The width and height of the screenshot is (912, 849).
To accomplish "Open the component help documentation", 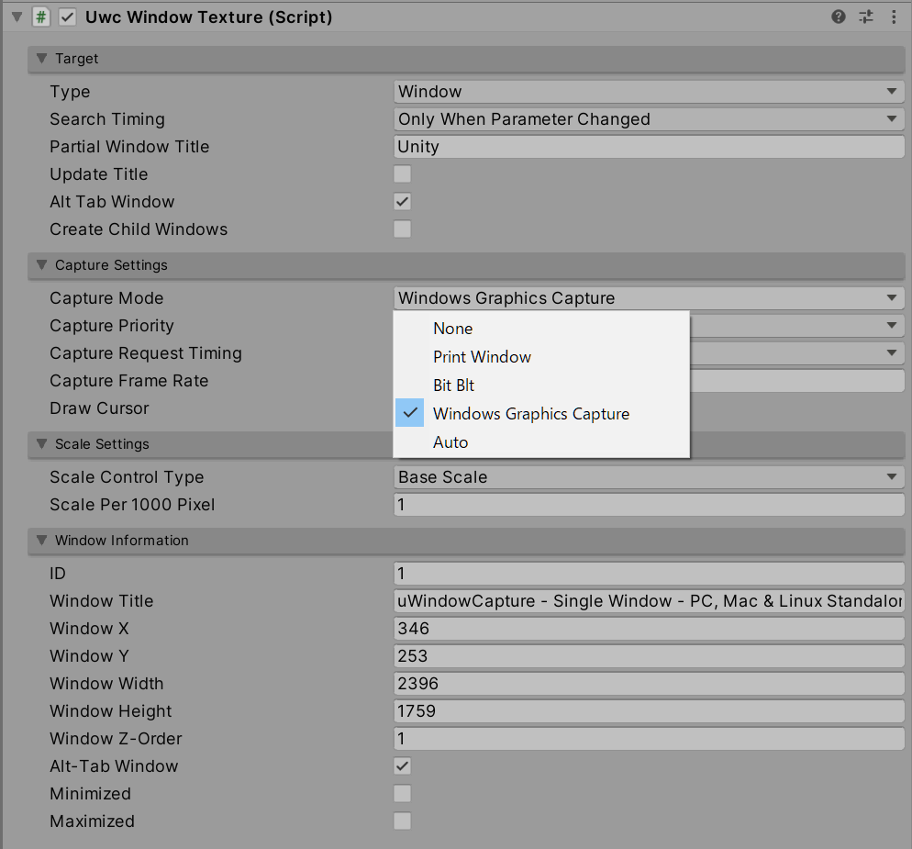I will point(838,17).
